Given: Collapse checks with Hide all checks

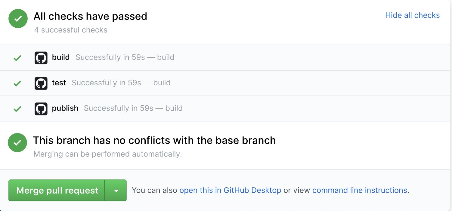Looking at the screenshot, I should pyautogui.click(x=412, y=15).
